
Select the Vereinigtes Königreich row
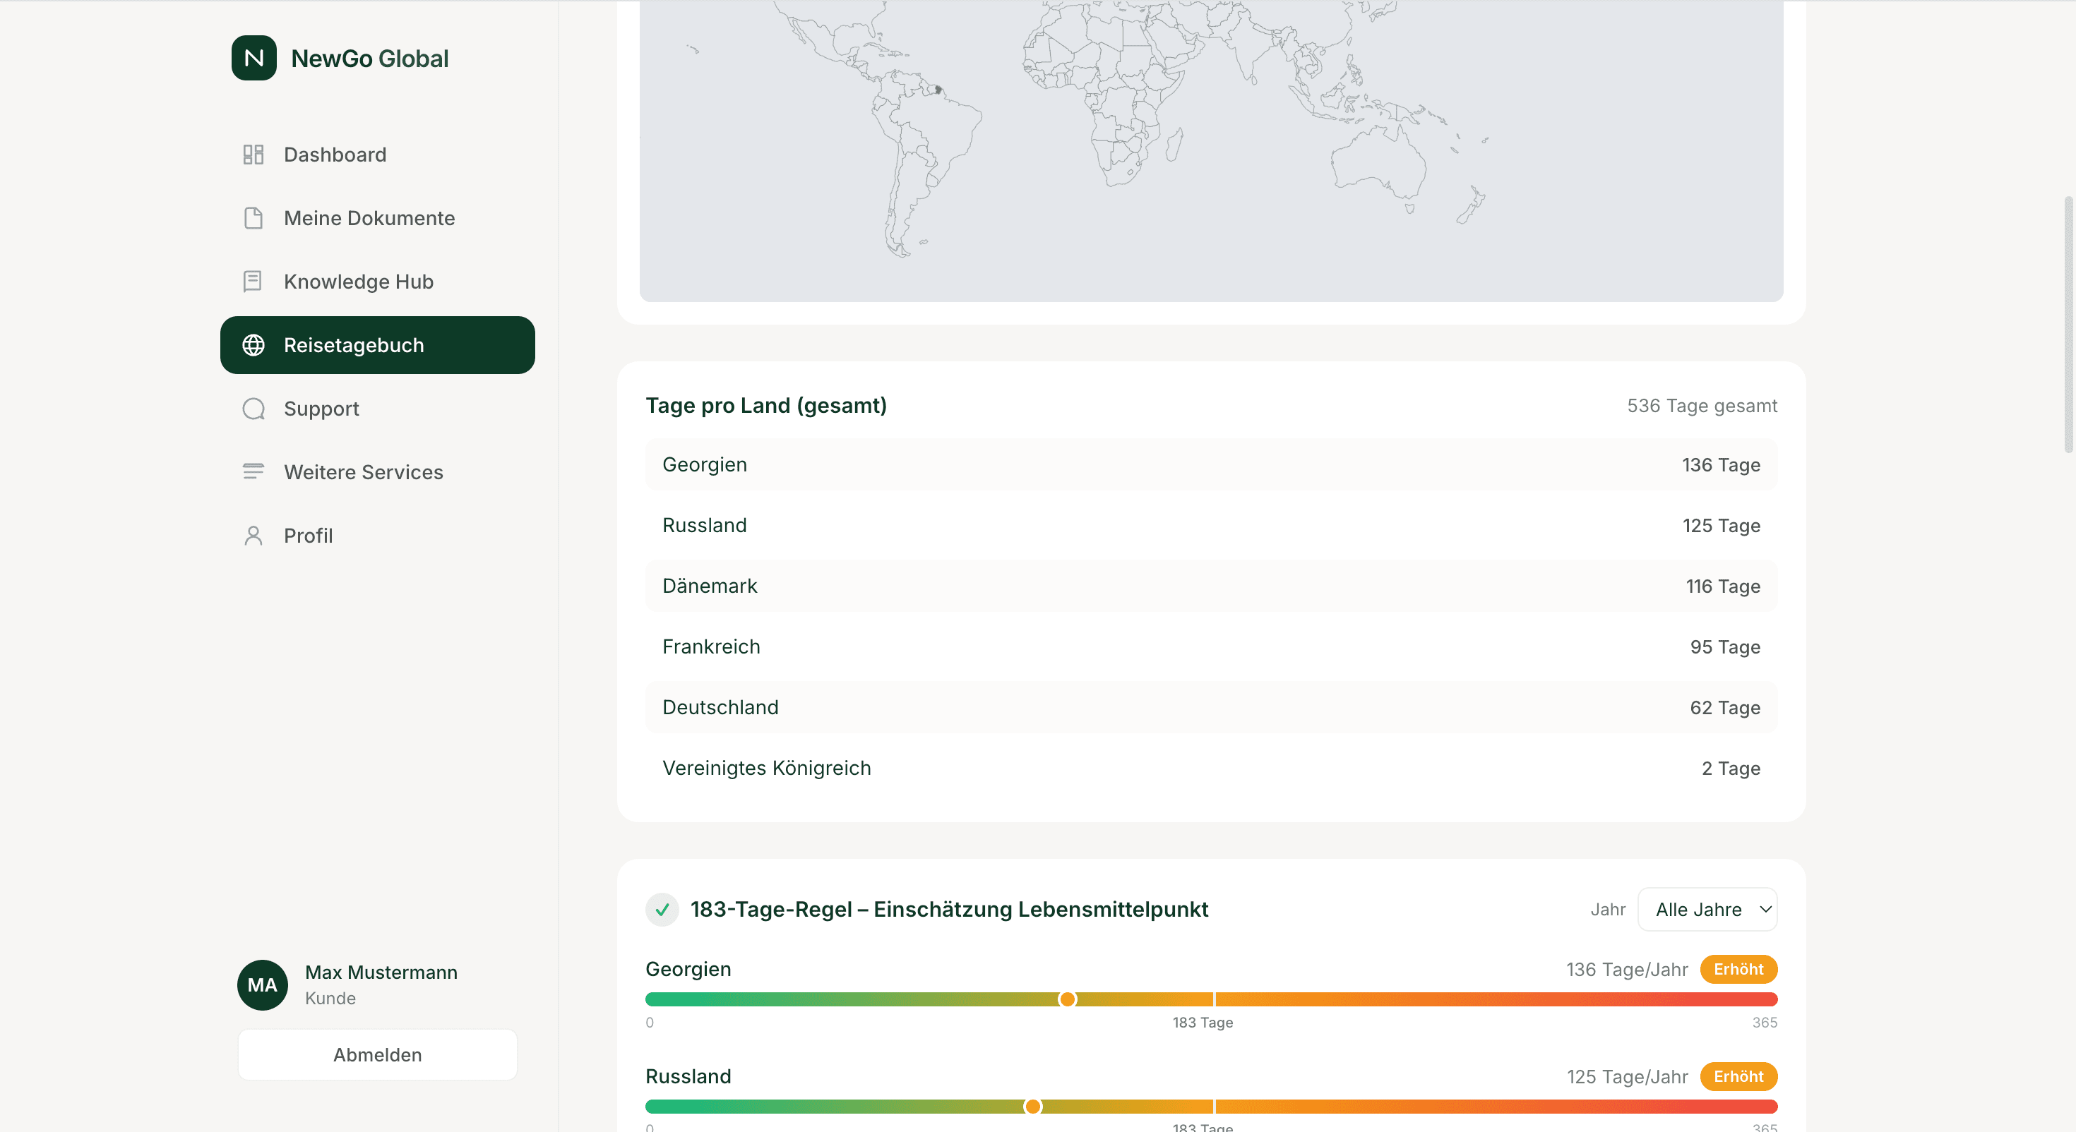tap(1211, 769)
